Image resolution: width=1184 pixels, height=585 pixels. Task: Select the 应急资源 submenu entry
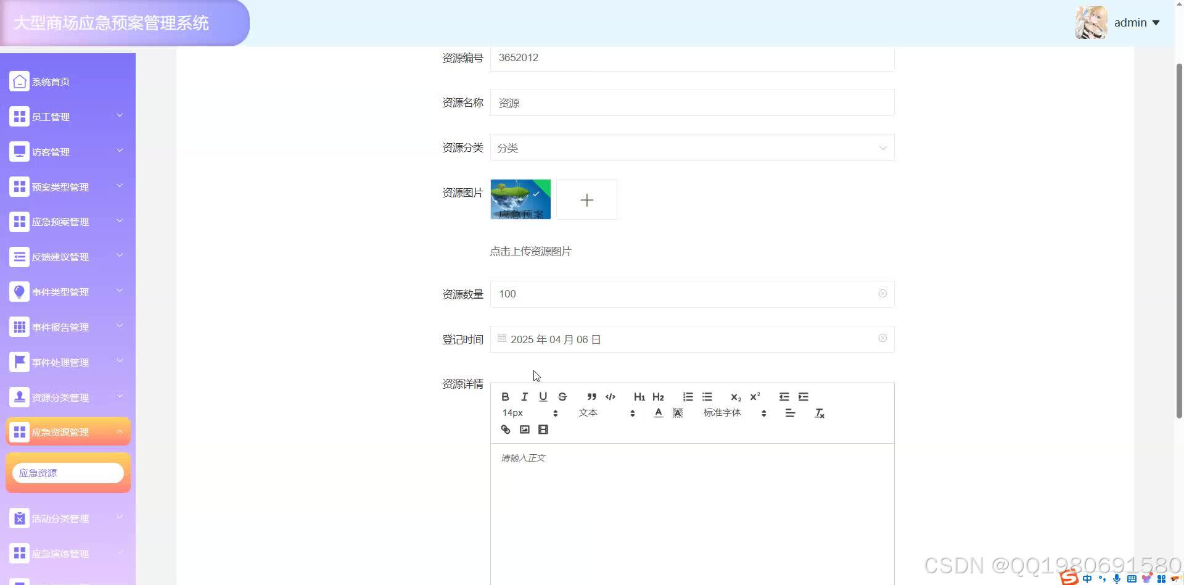[x=68, y=472]
